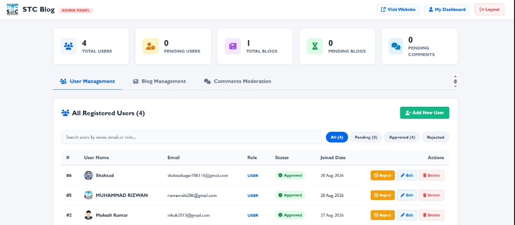
Task: Click the Joined Date column header
Action: pos(333,158)
